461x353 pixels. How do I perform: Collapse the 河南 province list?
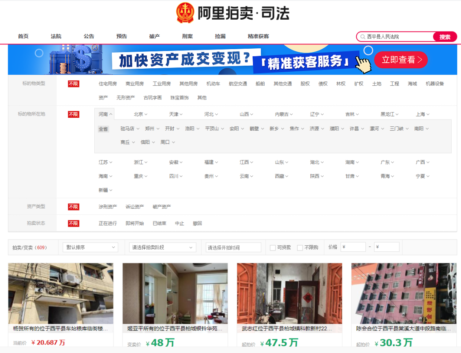105,114
